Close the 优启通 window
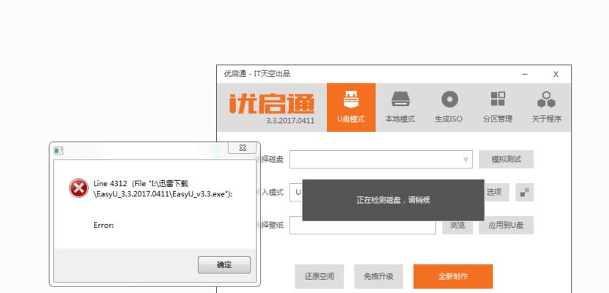Viewport: 609px width, 293px height. [x=556, y=74]
